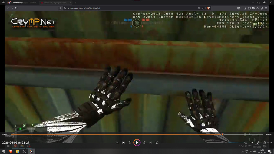
Task: Open Brave browser from the taskbar
Action: (x=11, y=151)
